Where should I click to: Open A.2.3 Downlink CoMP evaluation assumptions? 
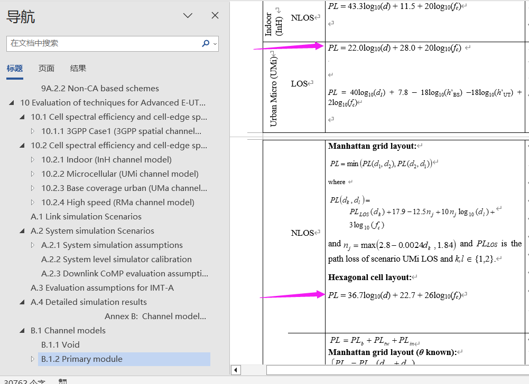click(x=125, y=274)
